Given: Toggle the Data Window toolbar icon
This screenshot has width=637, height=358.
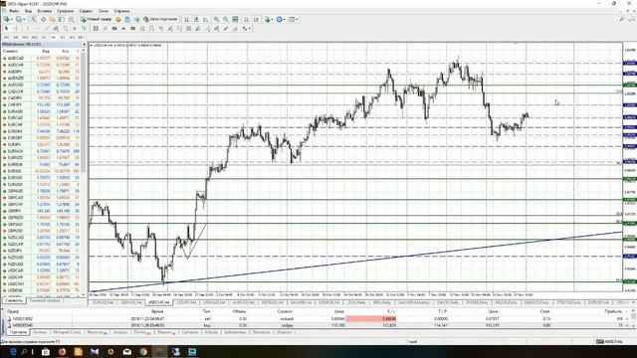Looking at the screenshot, I should (x=43, y=19).
